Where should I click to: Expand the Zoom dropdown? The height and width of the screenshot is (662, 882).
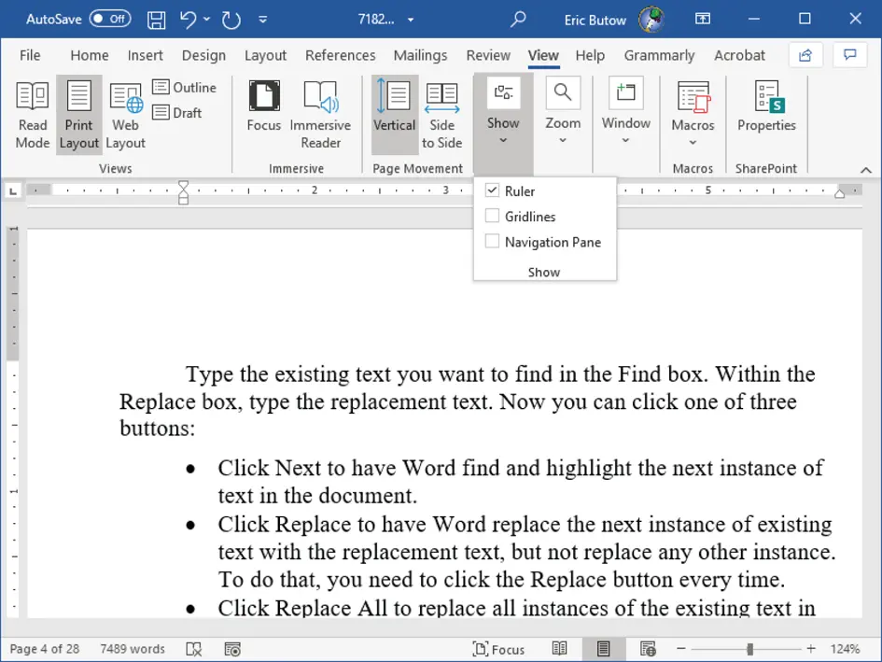pyautogui.click(x=563, y=113)
